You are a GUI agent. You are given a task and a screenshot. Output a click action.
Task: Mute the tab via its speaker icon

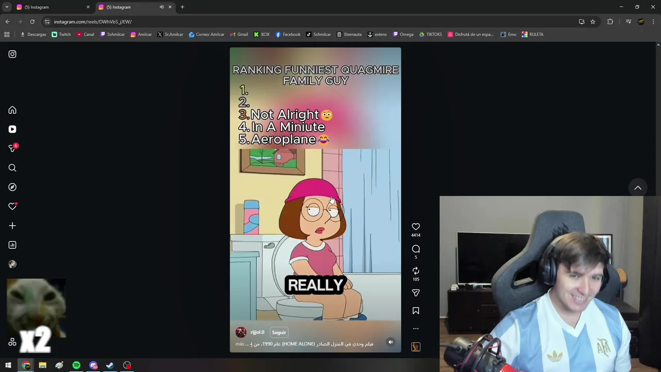162,7
